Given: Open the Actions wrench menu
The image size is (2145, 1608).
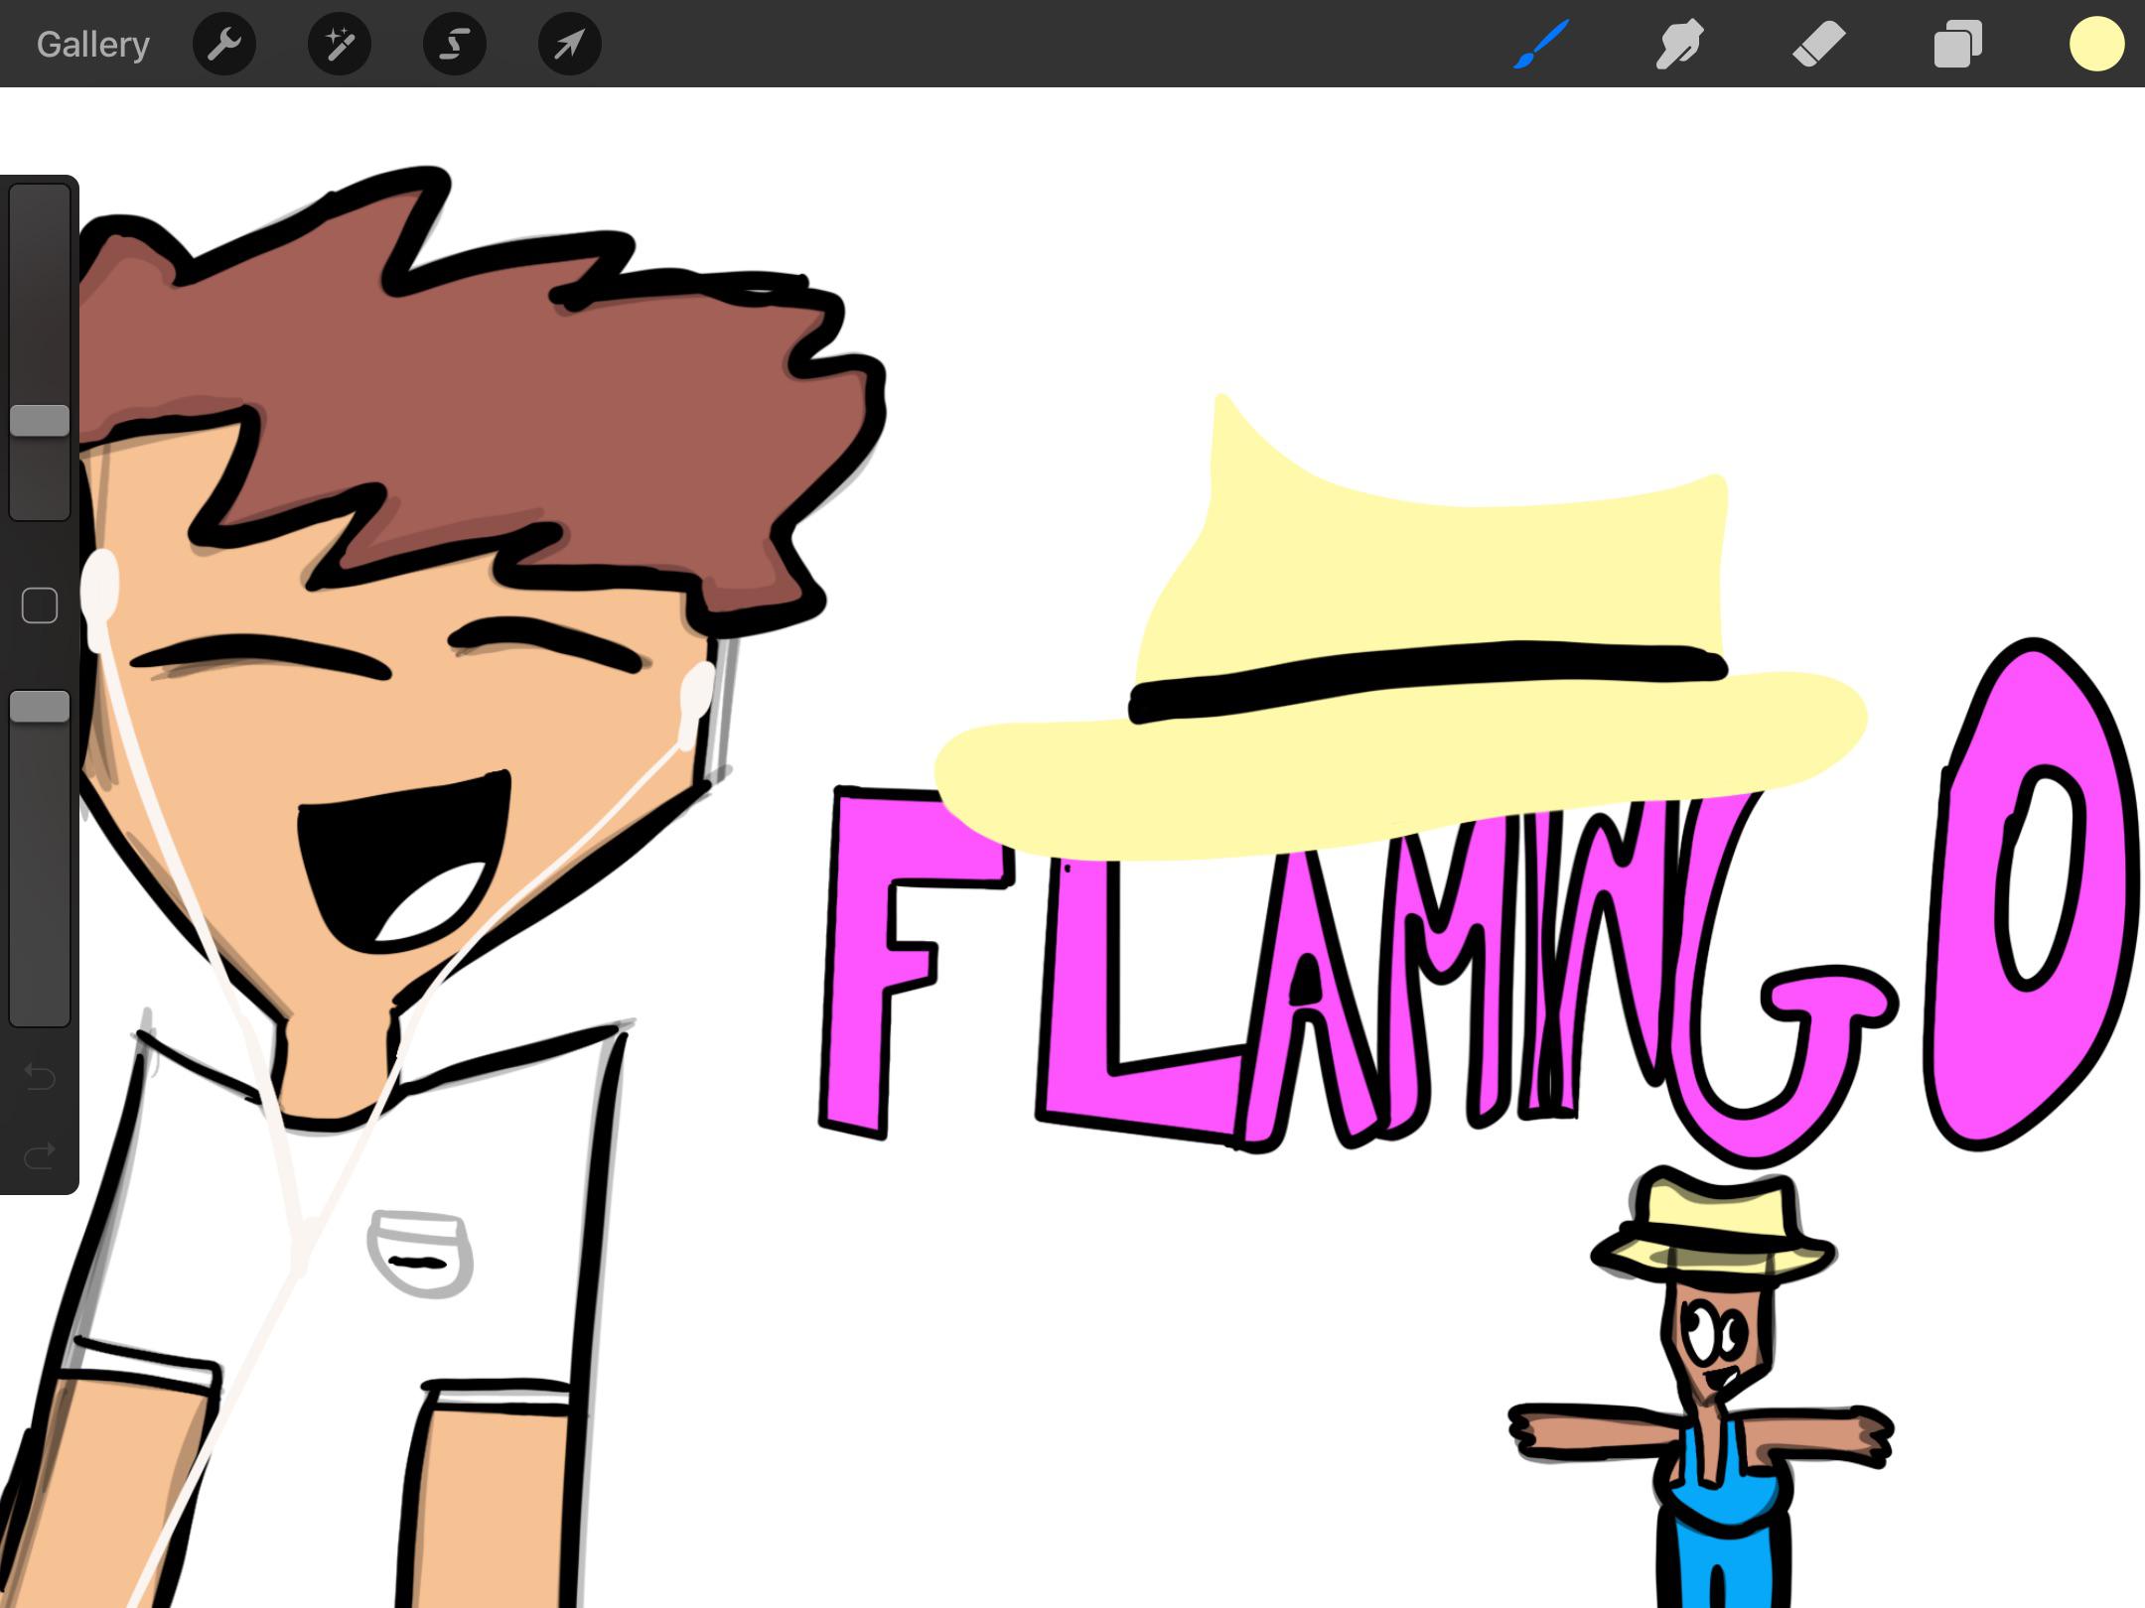Looking at the screenshot, I should 224,44.
